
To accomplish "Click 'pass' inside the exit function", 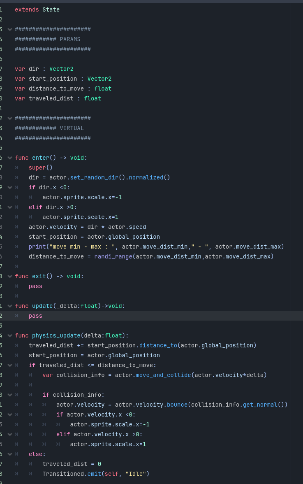I will pyautogui.click(x=35, y=286).
